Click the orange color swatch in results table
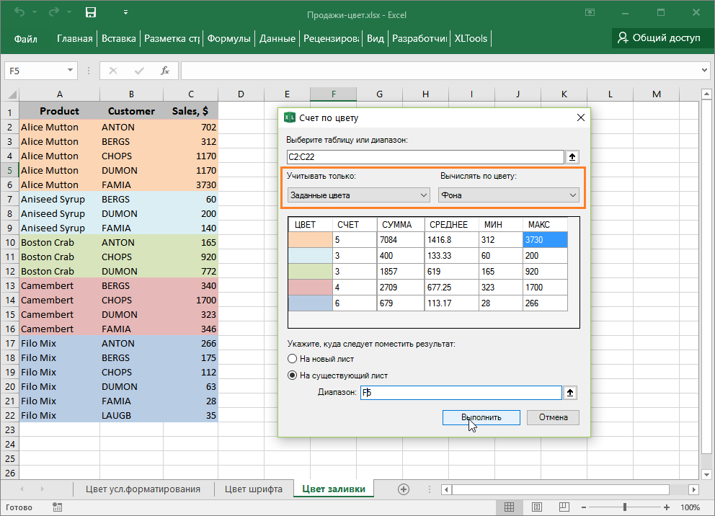The width and height of the screenshot is (715, 516). coord(310,239)
